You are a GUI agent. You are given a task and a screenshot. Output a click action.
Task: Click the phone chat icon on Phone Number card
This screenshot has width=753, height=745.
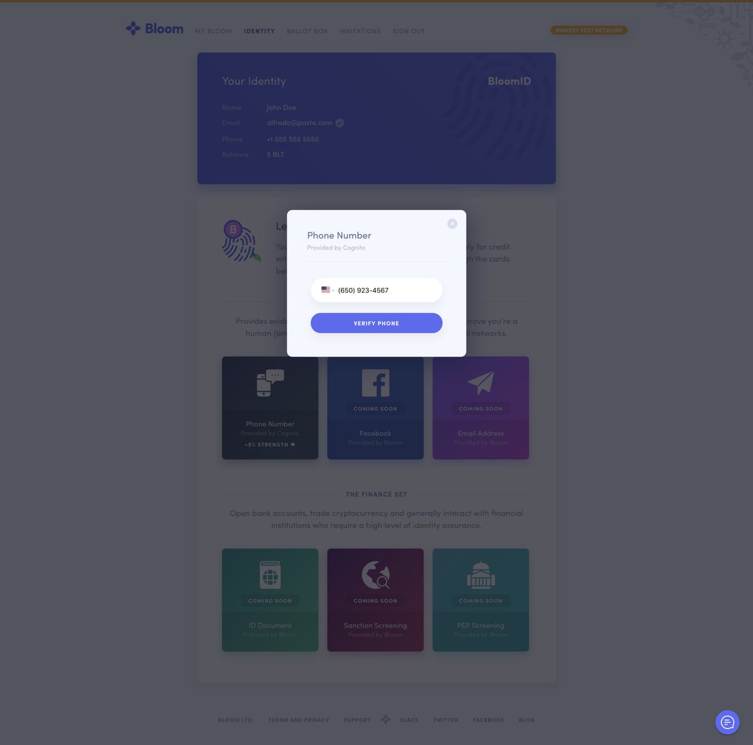(270, 383)
